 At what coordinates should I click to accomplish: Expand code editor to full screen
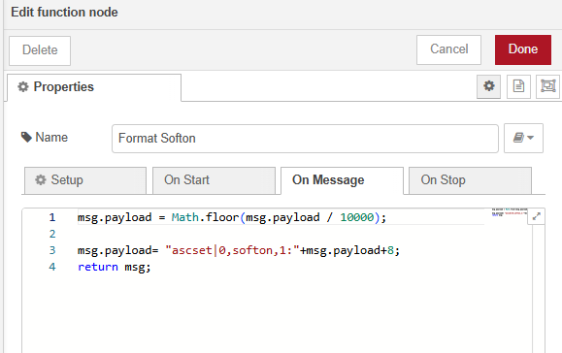[536, 216]
